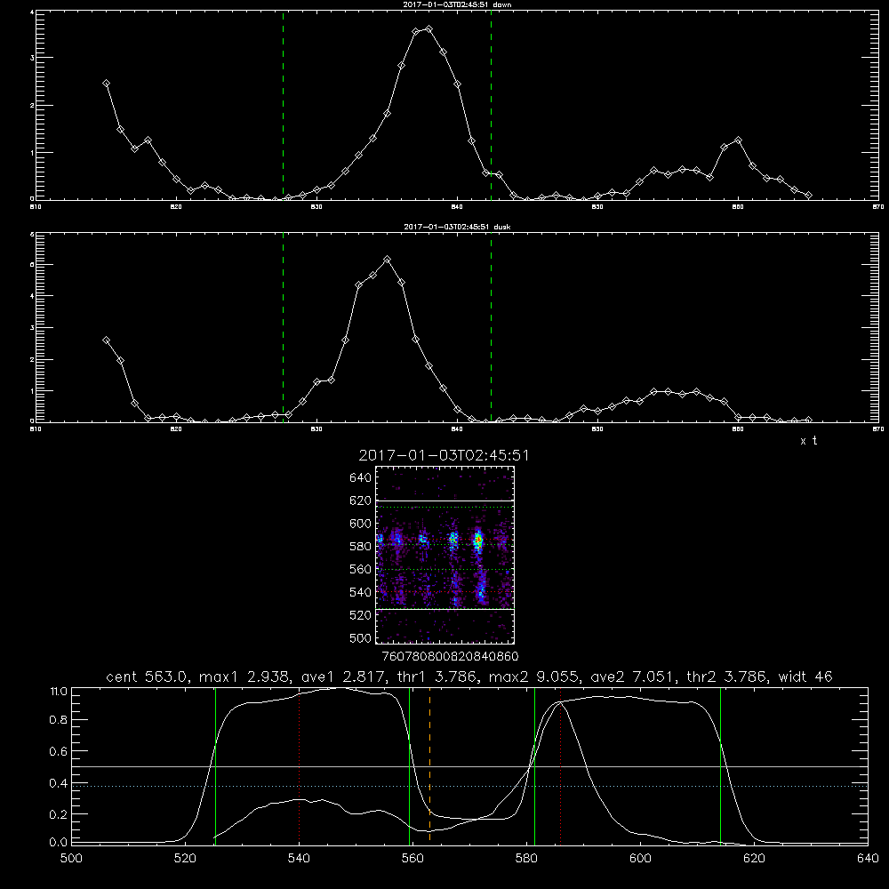Click the '580' x-axis label of bottom plot
This screenshot has width=889, height=889.
tap(526, 859)
